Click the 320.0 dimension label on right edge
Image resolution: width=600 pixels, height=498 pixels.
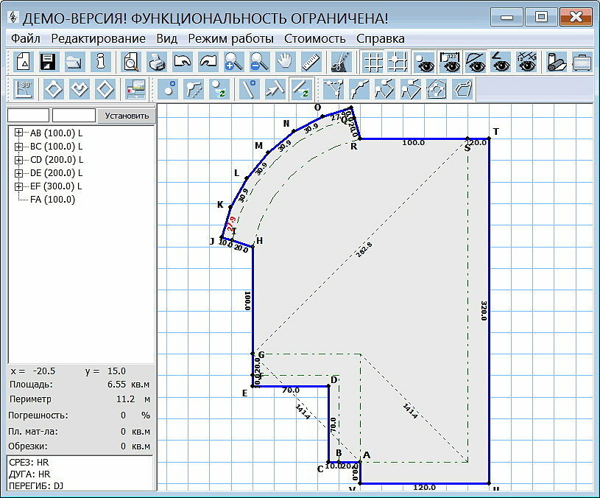click(x=484, y=311)
